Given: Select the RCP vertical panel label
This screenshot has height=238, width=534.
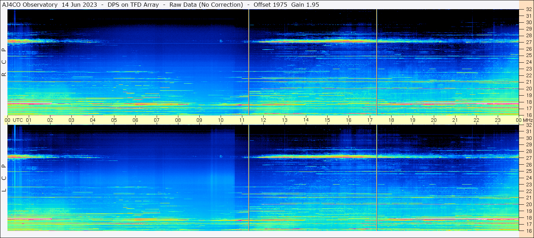Looking at the screenshot, I should (x=4, y=62).
